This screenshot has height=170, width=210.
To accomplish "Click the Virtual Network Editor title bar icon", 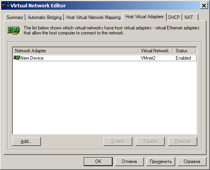I will [x=6, y=6].
